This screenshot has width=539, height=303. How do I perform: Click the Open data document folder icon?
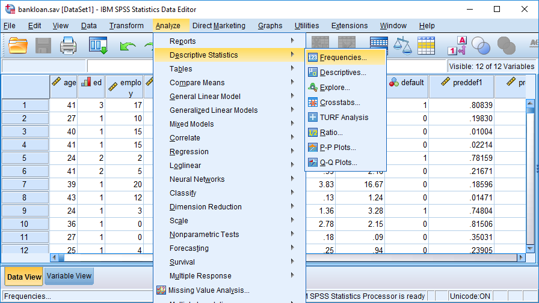coord(18,46)
